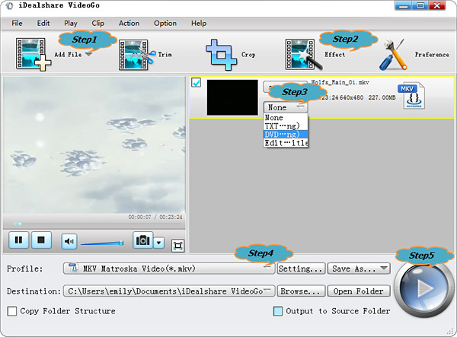Click the iDealshare VideoGo title icon
The image size is (457, 337).
click(x=9, y=5)
